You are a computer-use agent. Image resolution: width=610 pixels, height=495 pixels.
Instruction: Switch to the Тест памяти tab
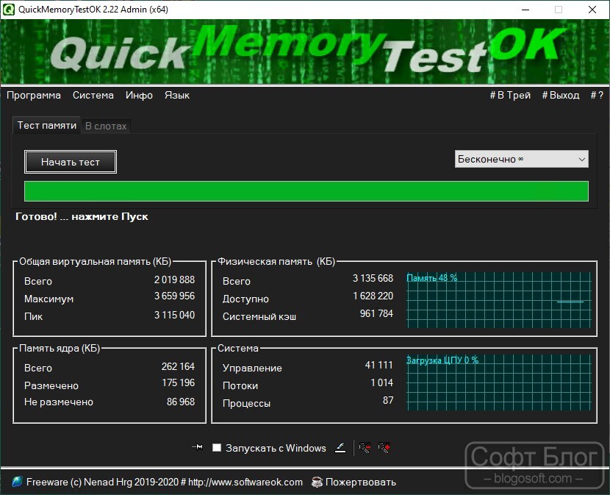point(47,126)
